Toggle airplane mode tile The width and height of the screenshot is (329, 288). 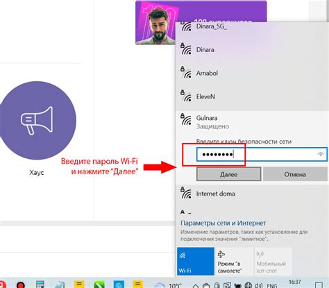[x=234, y=261]
